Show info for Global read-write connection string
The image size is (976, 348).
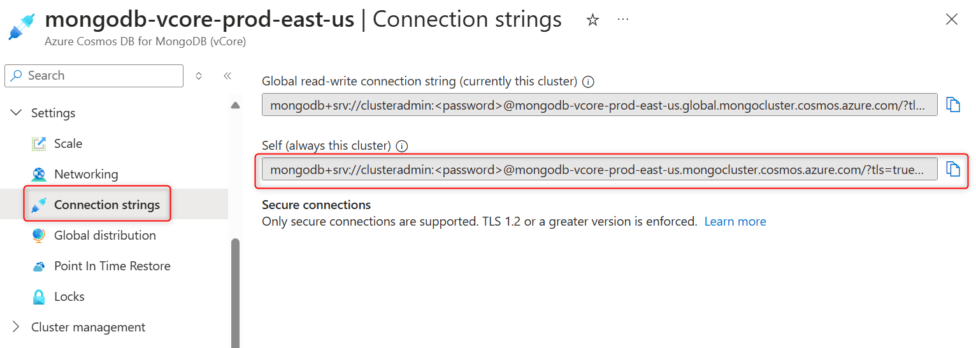click(589, 82)
